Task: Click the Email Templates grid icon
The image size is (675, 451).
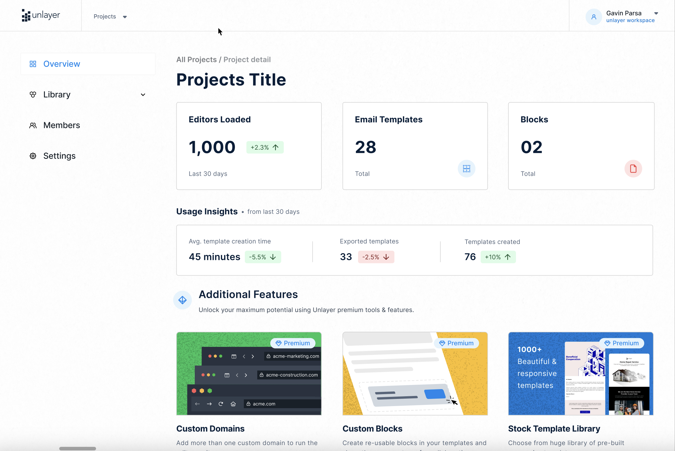Action: pyautogui.click(x=467, y=169)
